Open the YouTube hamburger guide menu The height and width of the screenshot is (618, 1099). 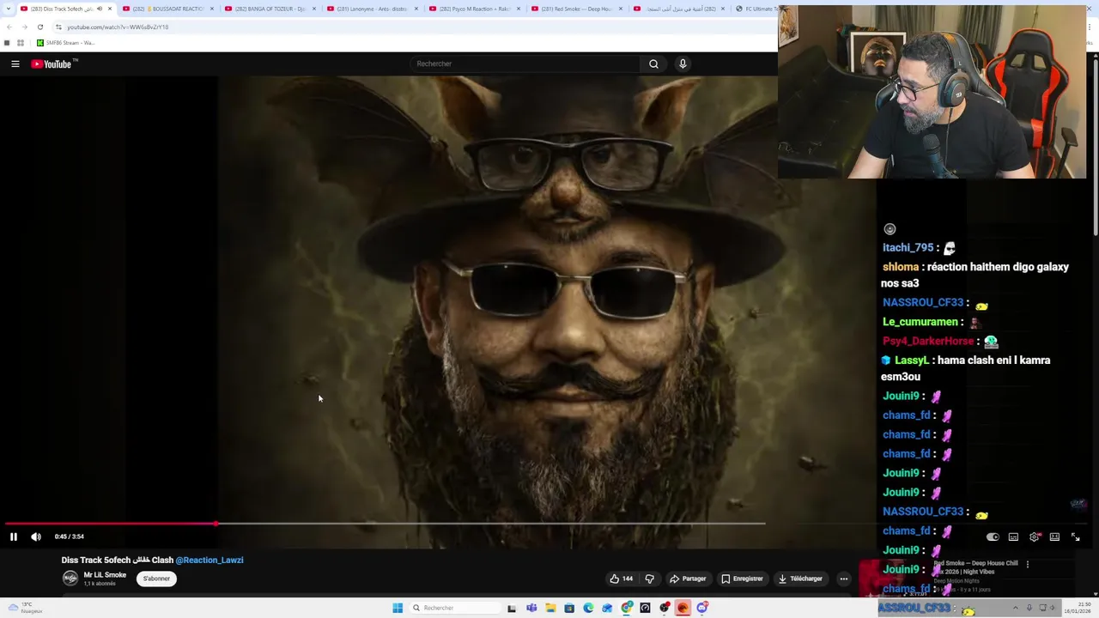point(15,64)
